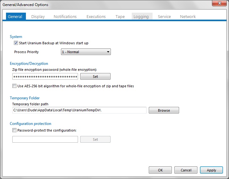Close the General/Advanced Options dialog
Screen dimensions: 229x179
219,3
